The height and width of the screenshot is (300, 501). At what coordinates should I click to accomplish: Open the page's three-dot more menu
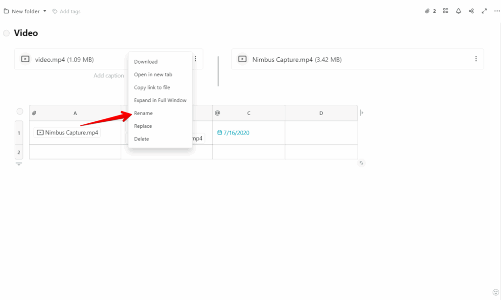(x=497, y=11)
